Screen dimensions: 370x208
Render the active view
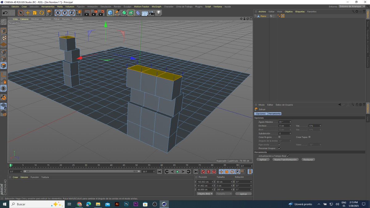[87, 13]
